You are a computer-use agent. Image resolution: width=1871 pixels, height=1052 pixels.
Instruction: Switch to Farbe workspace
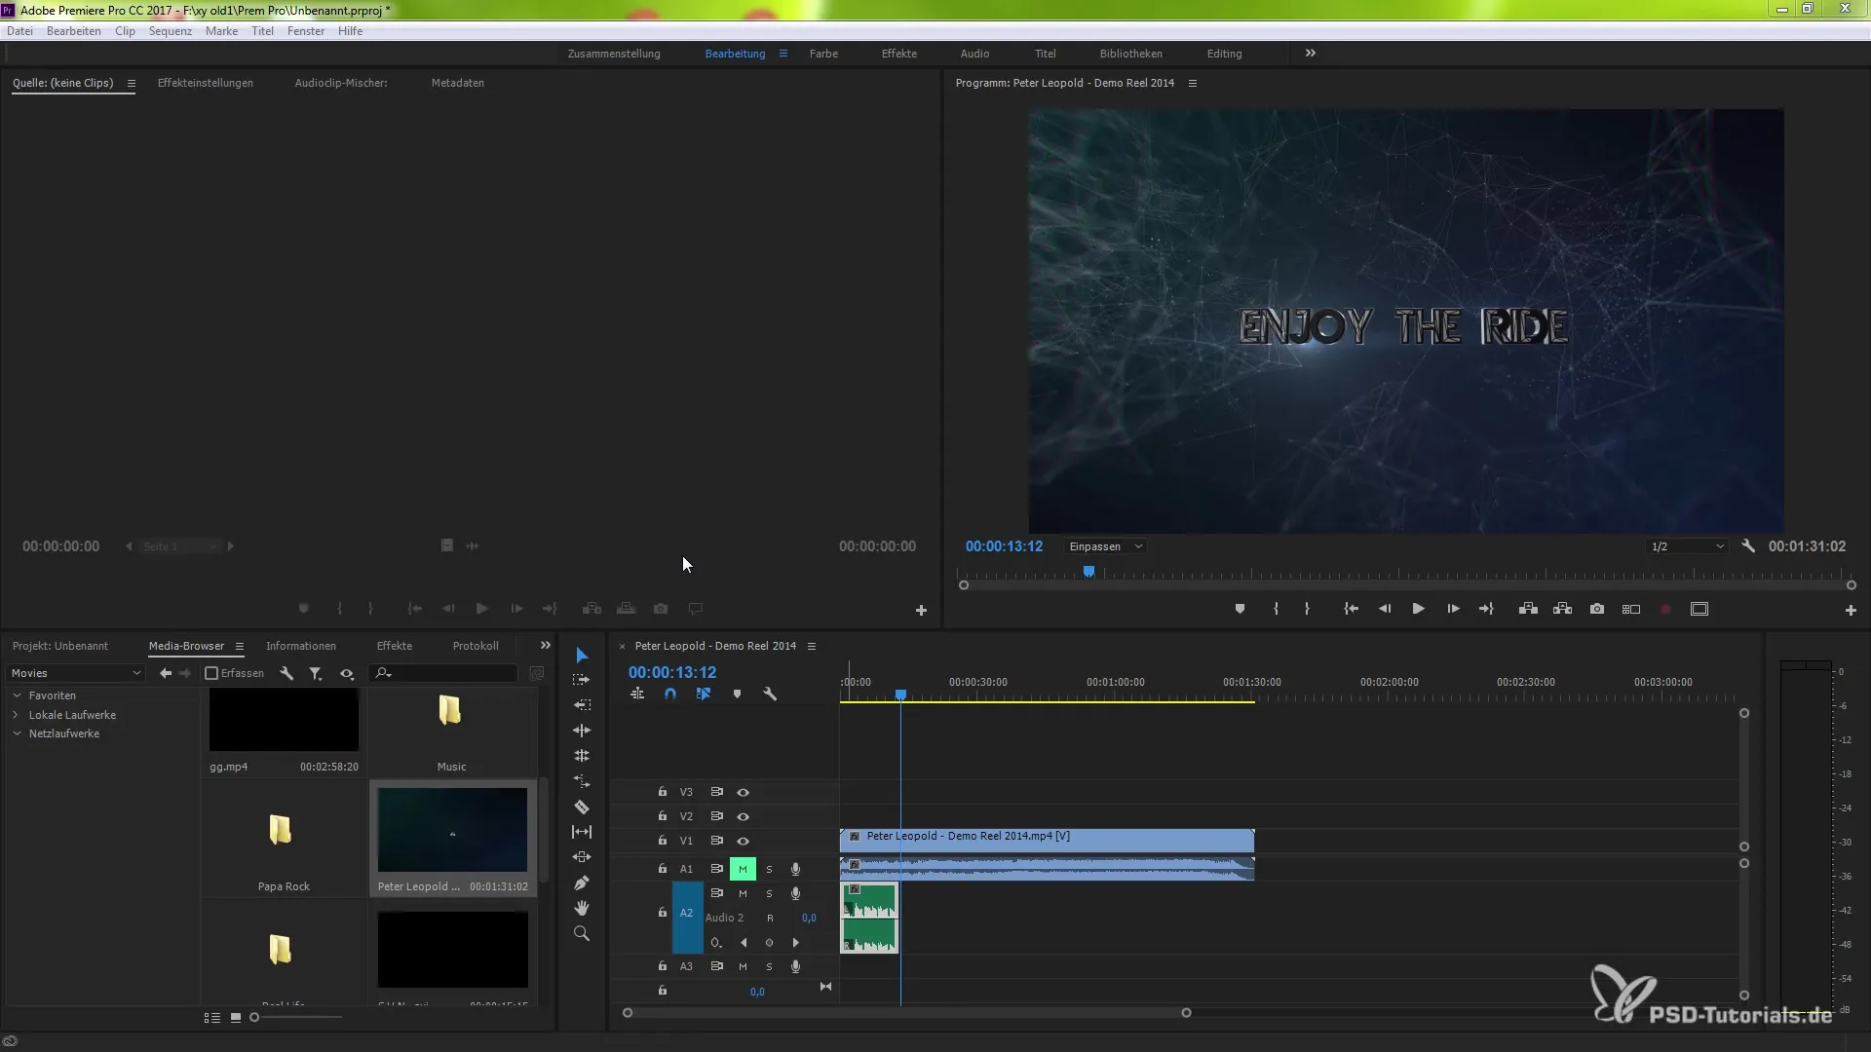click(823, 54)
